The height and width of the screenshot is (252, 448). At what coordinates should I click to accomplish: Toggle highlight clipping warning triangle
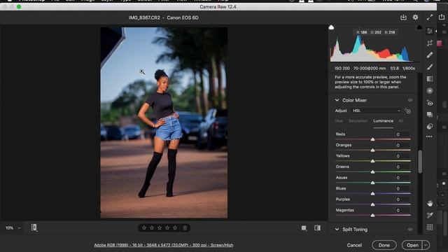click(419, 27)
